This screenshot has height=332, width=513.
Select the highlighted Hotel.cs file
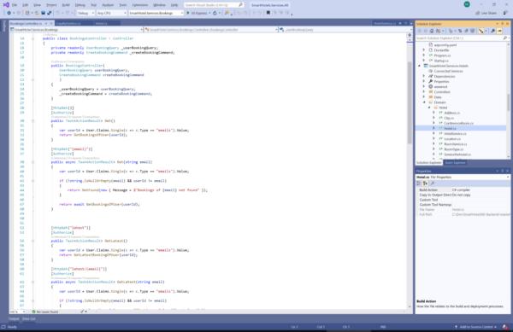(x=461, y=128)
